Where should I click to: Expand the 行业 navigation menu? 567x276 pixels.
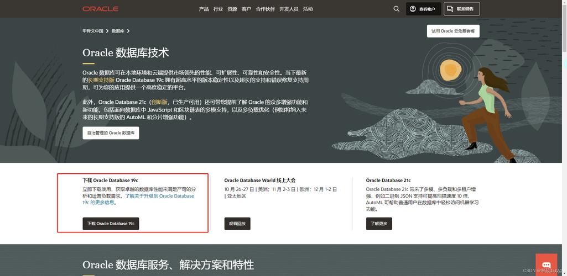[218, 9]
